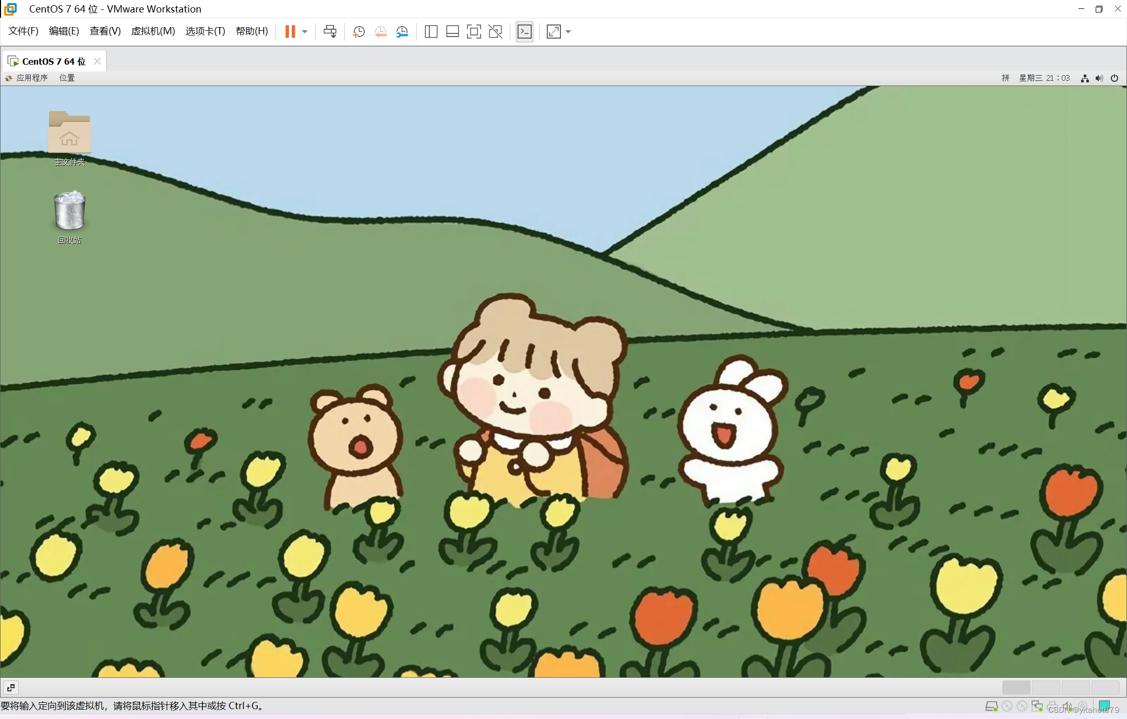The width and height of the screenshot is (1127, 719).
Task: Open the 位置 menu in CentOS
Action: pyautogui.click(x=67, y=78)
